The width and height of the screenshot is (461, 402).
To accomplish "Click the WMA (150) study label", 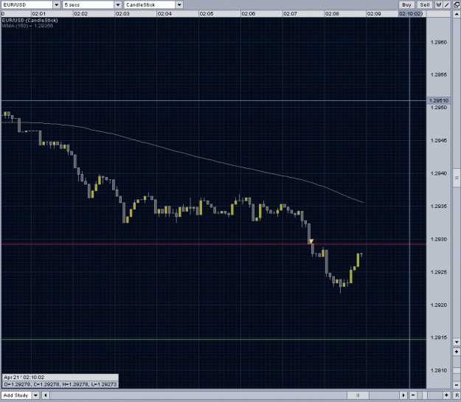I will click(27, 26).
